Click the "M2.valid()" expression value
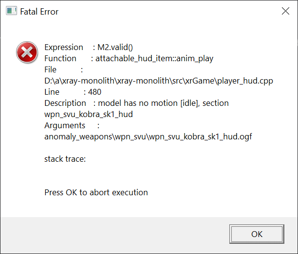The image size is (298, 254). [115, 47]
